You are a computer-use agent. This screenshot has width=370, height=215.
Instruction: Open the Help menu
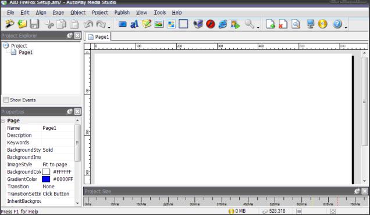pyautogui.click(x=177, y=12)
